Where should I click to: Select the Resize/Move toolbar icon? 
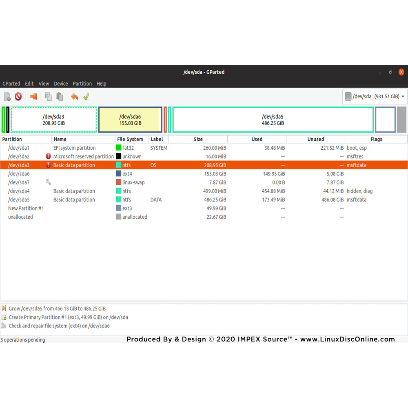pyautogui.click(x=33, y=96)
